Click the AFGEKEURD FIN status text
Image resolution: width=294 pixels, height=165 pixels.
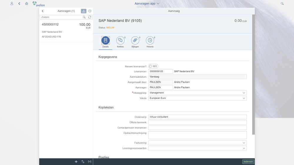51,37
